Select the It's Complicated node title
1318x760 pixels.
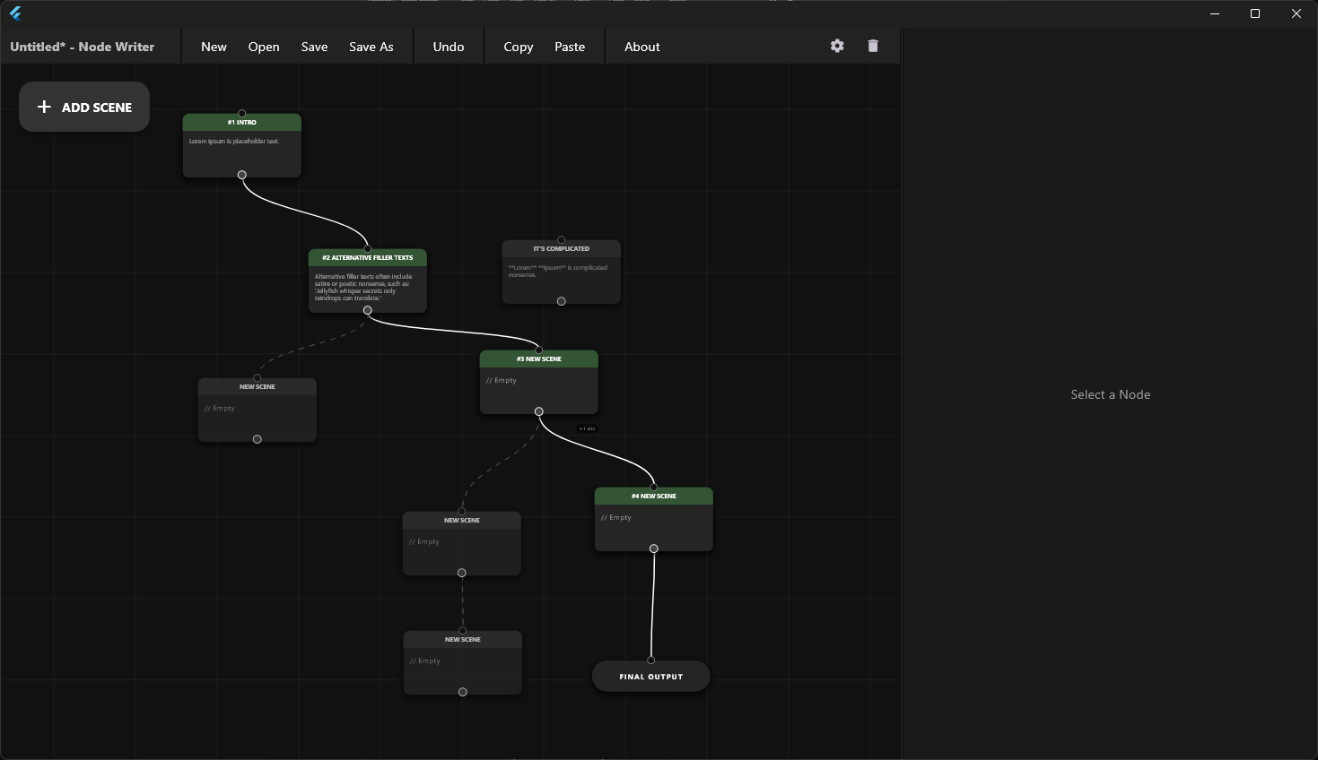point(562,249)
